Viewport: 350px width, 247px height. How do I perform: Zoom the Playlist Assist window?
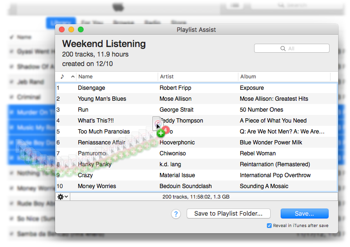coord(81,29)
